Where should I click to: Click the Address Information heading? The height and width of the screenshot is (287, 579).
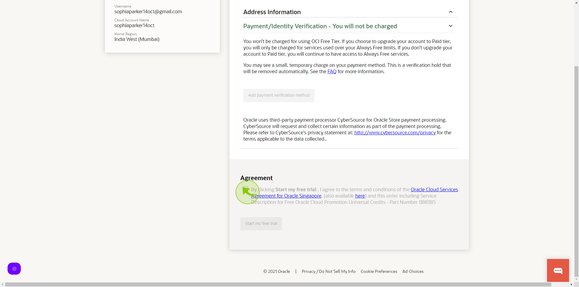(x=272, y=12)
